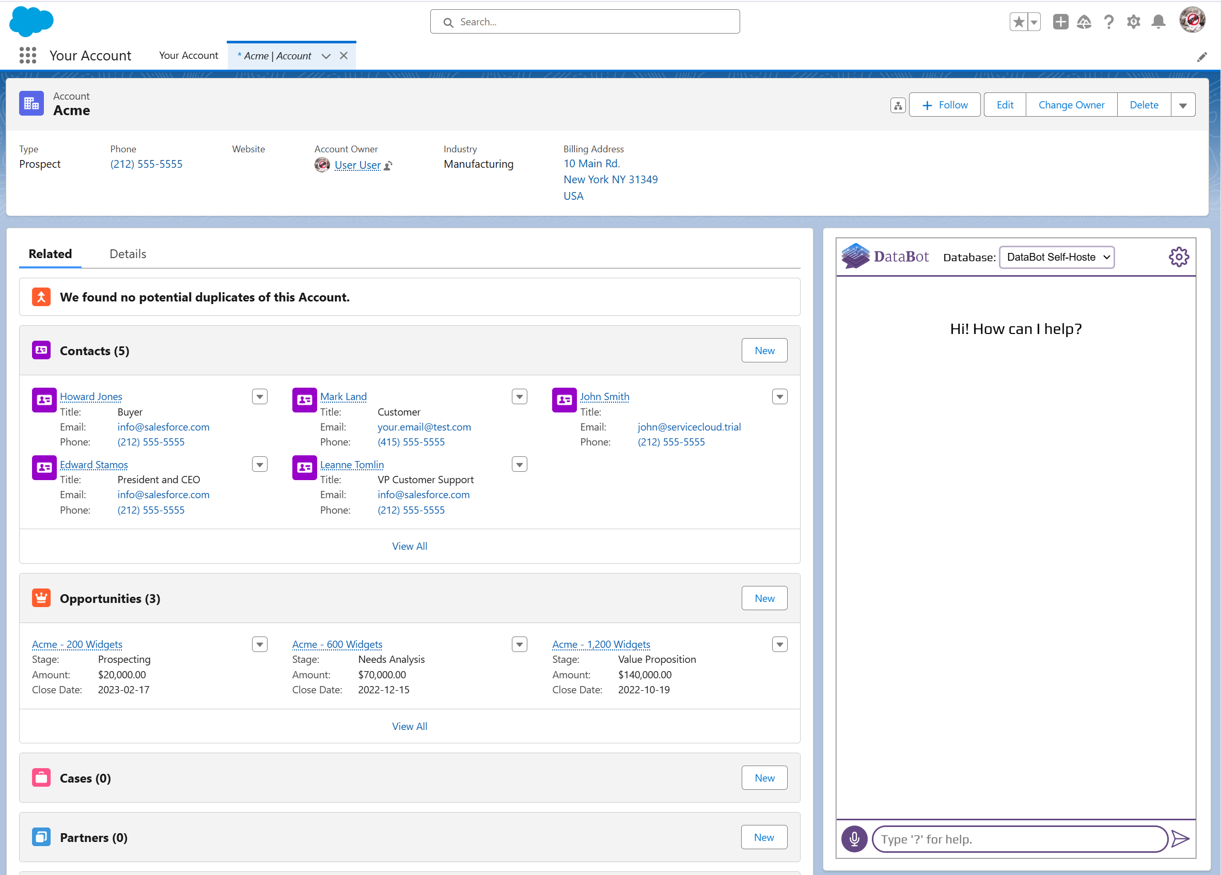Open the Favorites list dropdown arrow
The image size is (1221, 875).
(x=1034, y=22)
